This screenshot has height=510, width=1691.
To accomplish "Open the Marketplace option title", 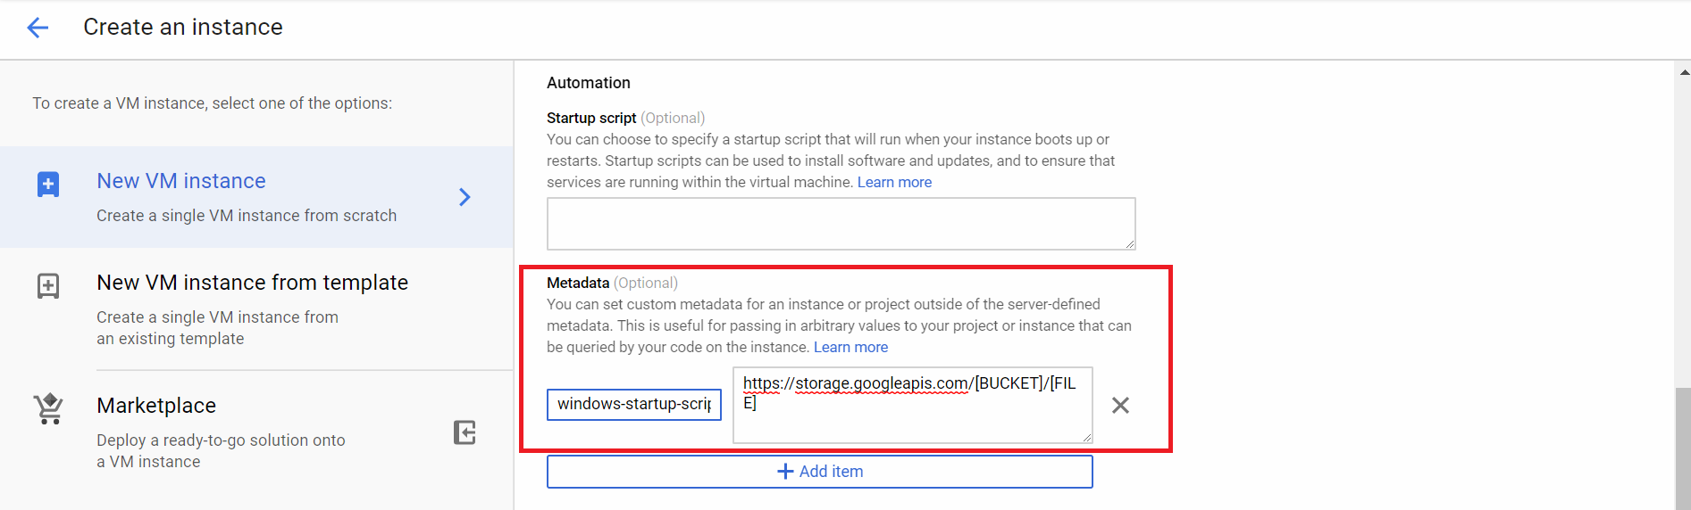I will point(156,406).
